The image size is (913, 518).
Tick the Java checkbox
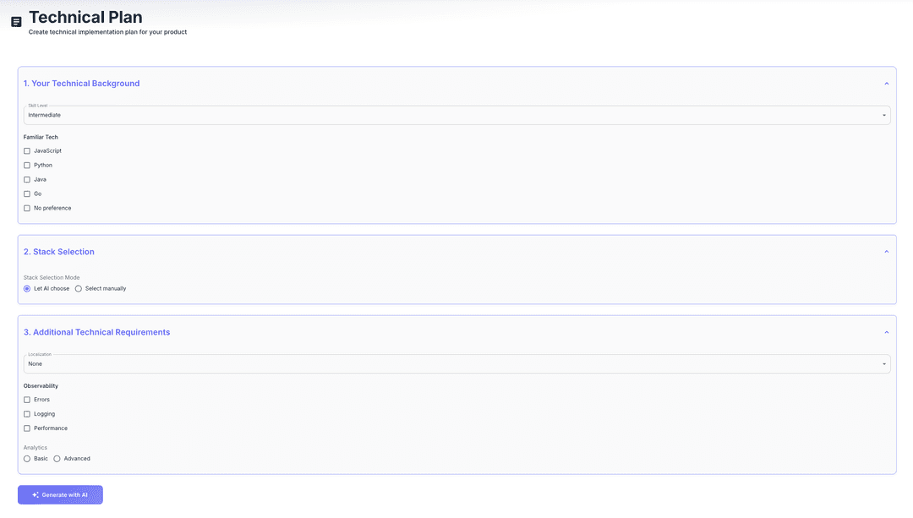(27, 180)
